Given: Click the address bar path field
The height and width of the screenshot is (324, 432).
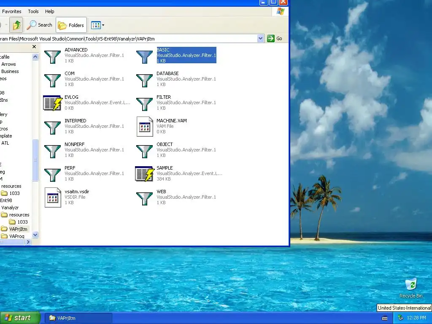Looking at the screenshot, I should pyautogui.click(x=128, y=38).
